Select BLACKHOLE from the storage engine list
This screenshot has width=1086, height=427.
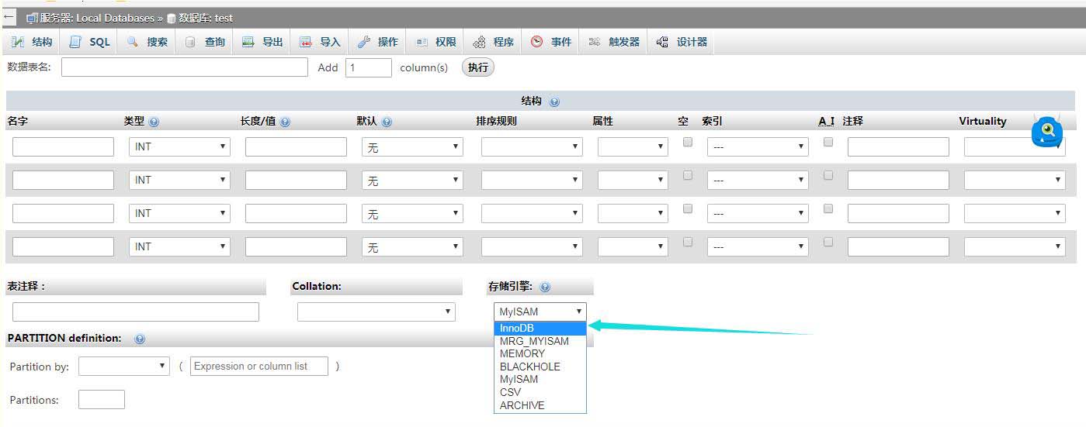(540, 367)
